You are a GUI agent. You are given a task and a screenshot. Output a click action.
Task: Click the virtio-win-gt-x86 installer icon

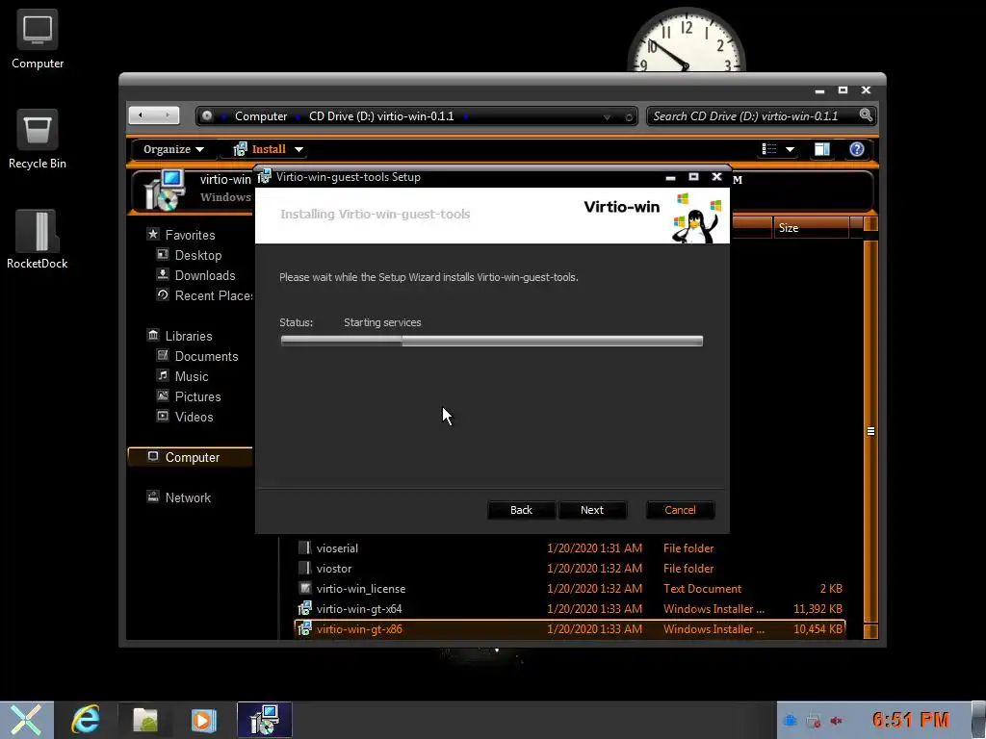[x=305, y=628]
